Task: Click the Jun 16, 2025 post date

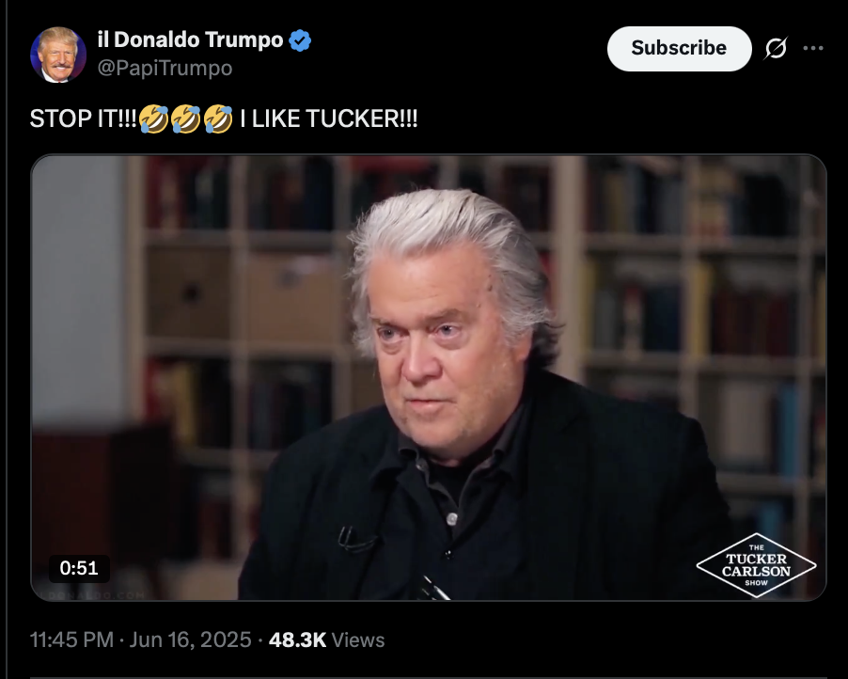Action: [190, 640]
